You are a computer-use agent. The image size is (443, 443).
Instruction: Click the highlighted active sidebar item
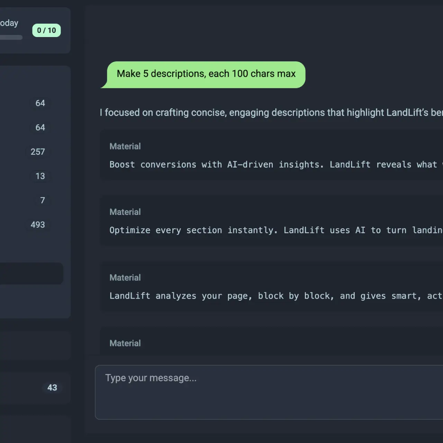point(31,273)
